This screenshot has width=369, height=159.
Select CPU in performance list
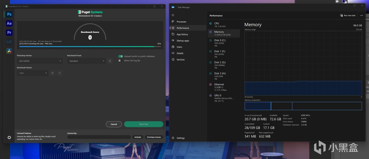[224, 25]
